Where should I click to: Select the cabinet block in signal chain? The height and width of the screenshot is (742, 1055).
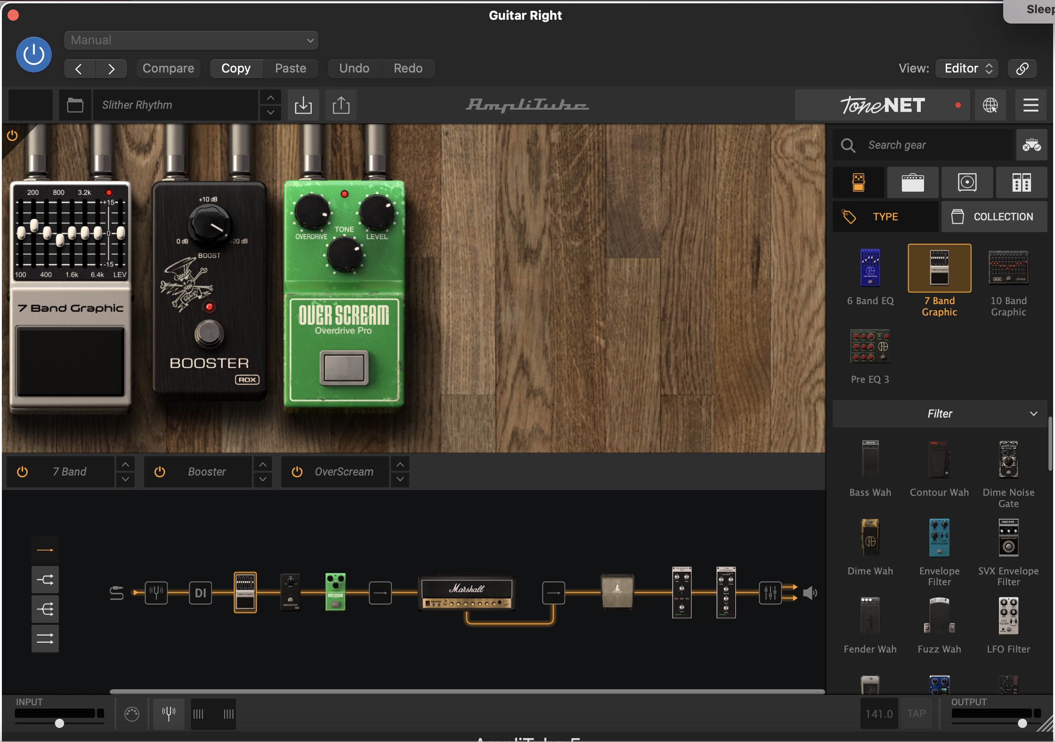pos(617,591)
